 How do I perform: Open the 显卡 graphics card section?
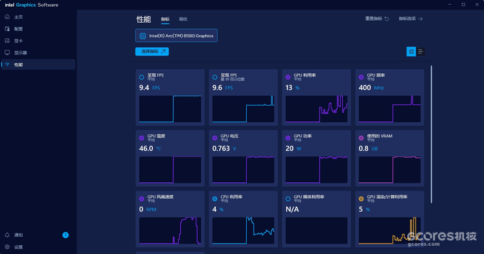click(19, 41)
